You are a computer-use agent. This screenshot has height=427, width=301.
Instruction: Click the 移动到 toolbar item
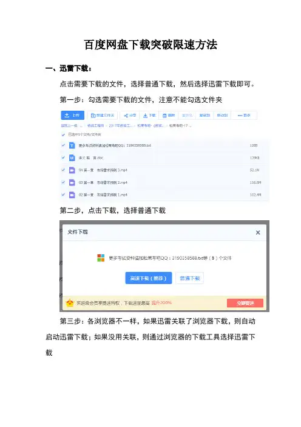222,116
